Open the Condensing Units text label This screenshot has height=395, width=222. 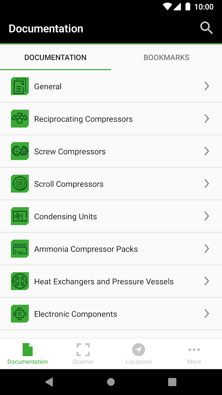click(66, 217)
